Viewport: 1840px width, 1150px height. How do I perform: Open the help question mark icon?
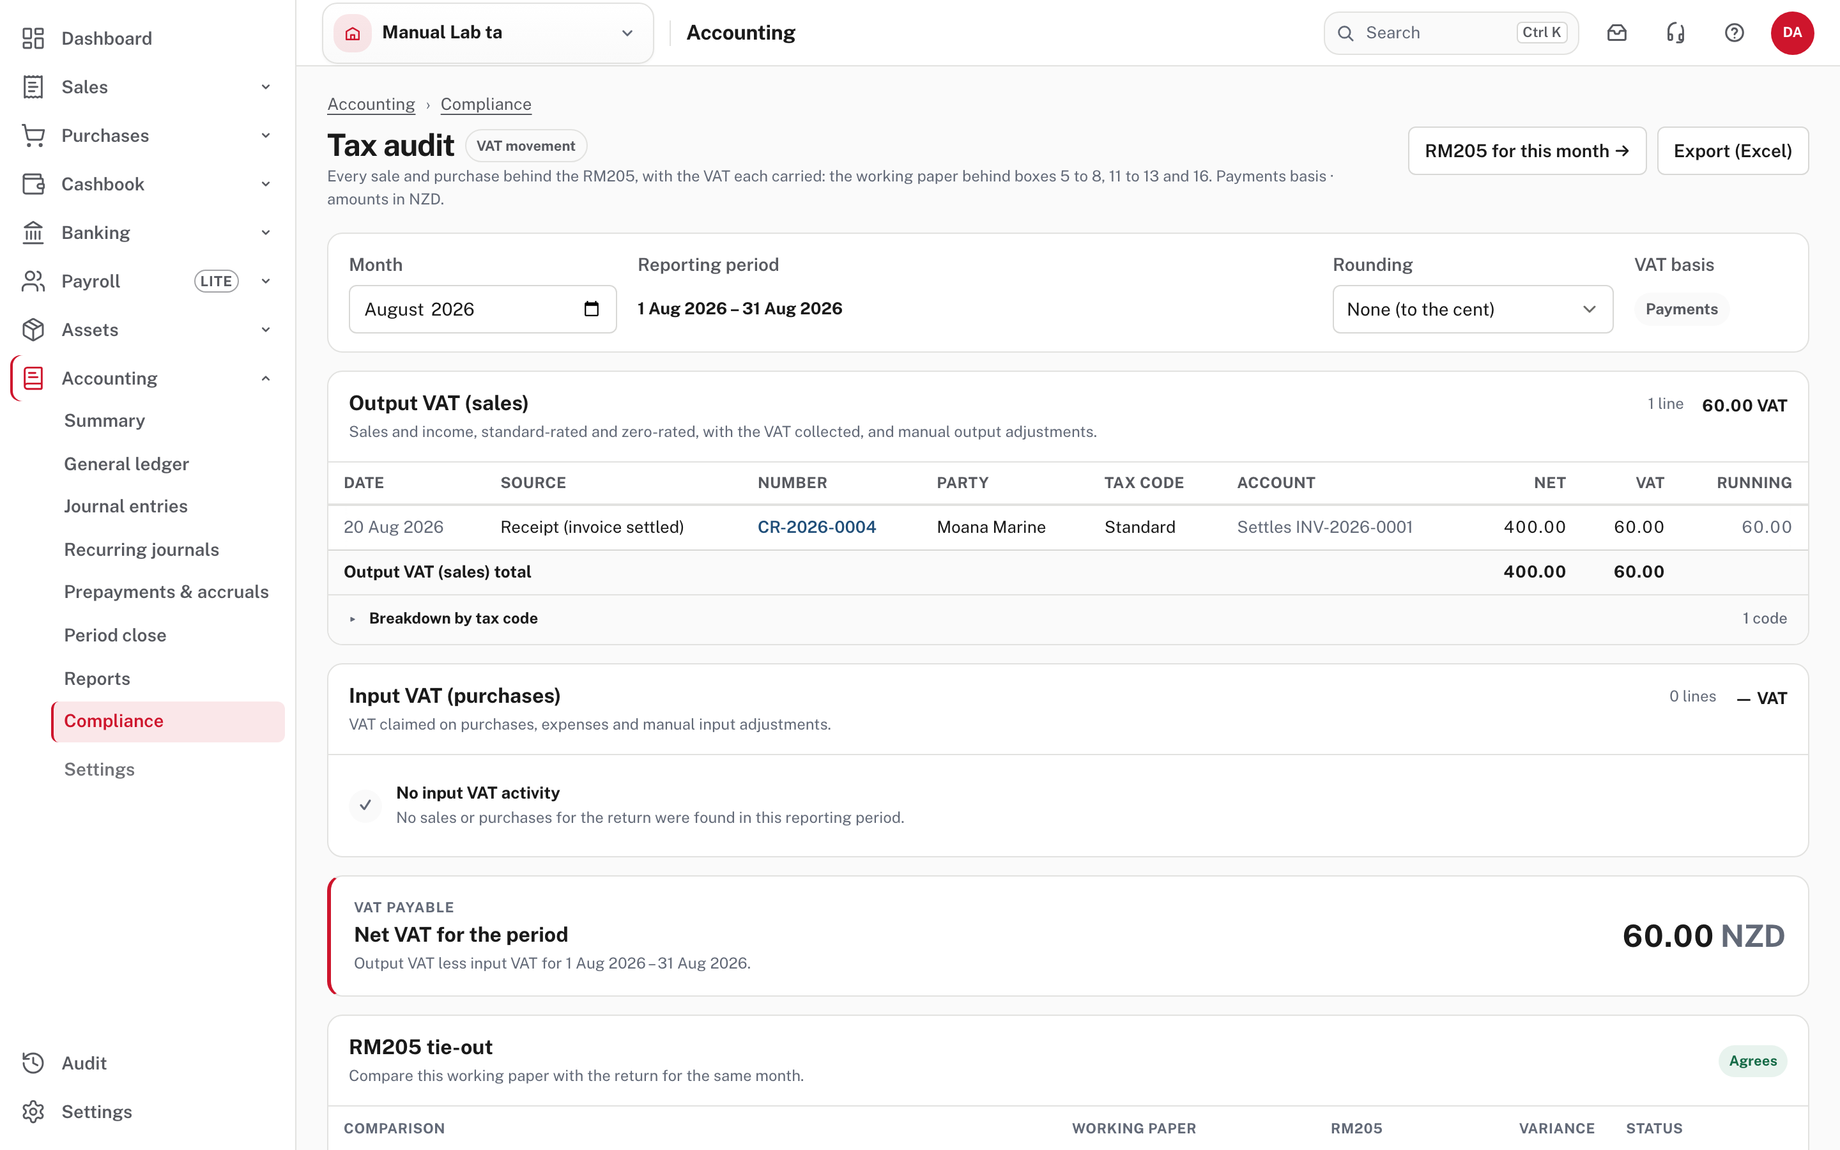(1735, 33)
